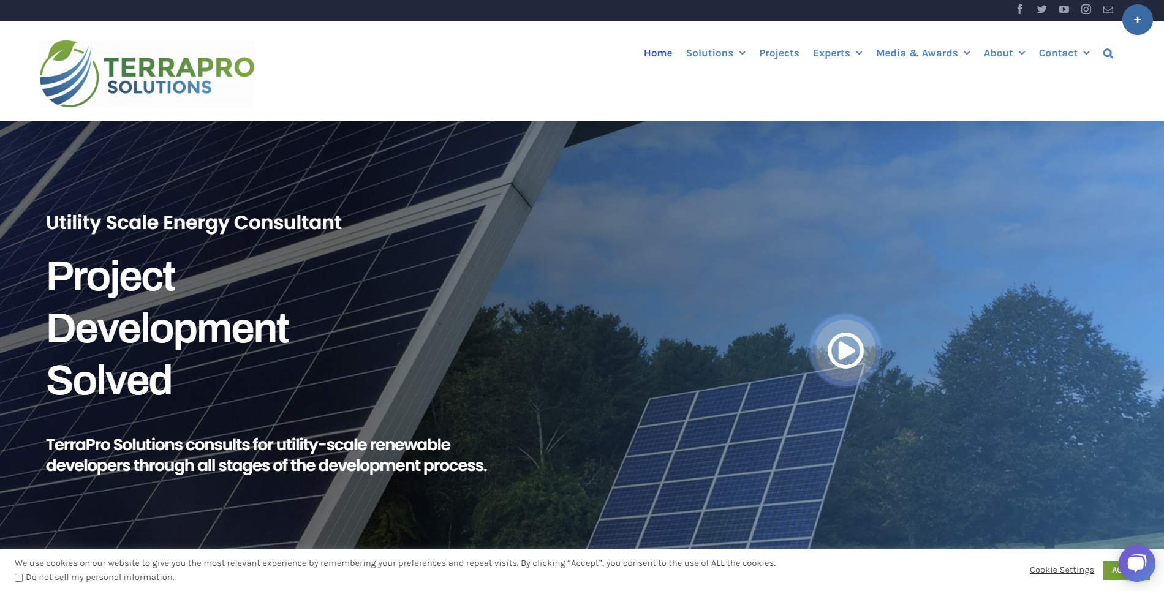Open the Cookie Settings link

(1061, 570)
